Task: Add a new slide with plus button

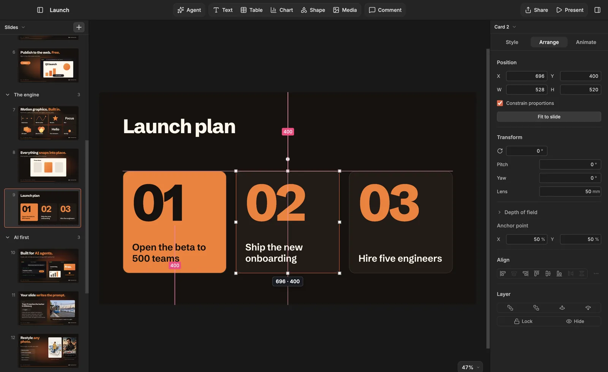Action: (x=79, y=27)
